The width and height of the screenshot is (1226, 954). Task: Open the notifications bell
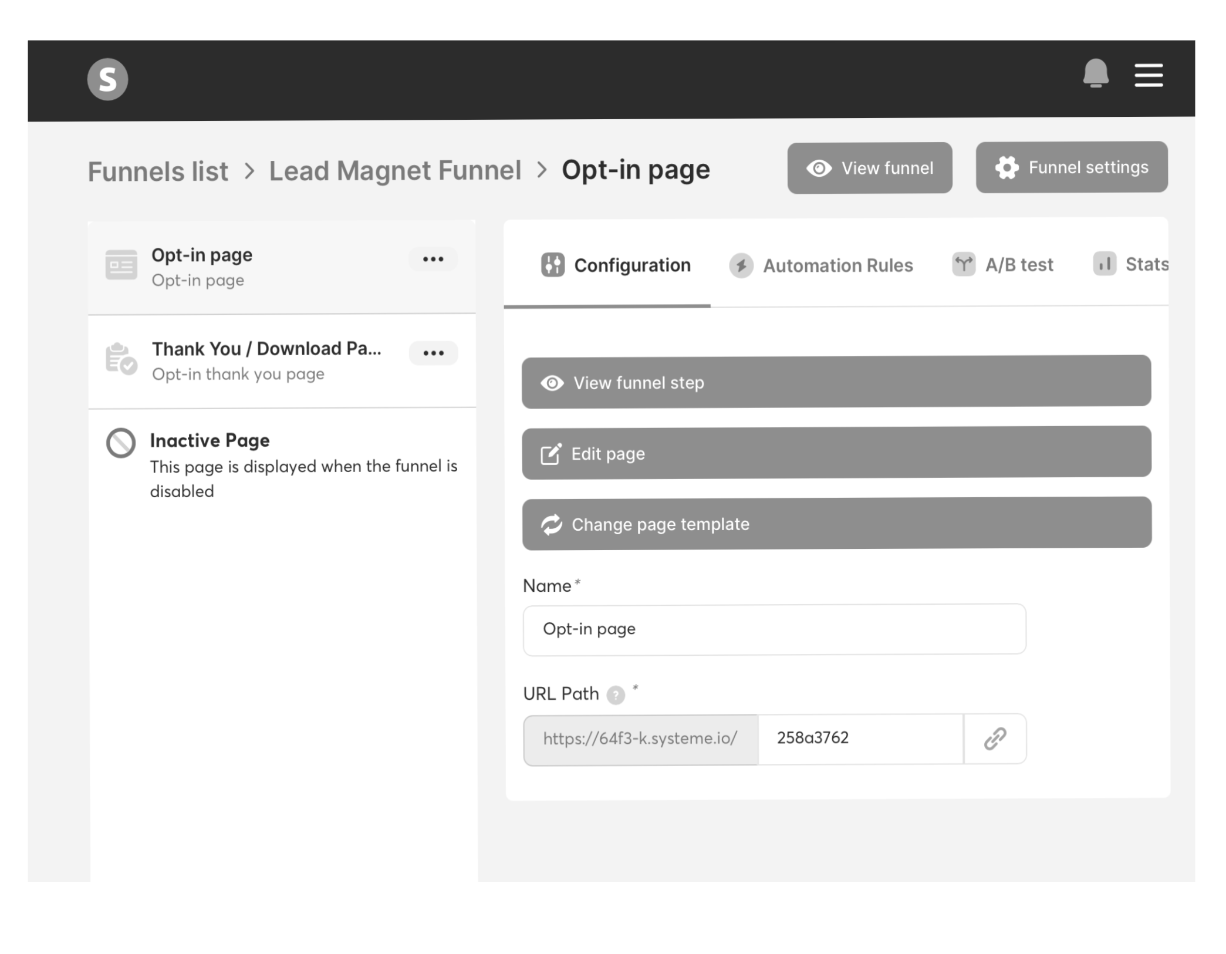click(1095, 73)
